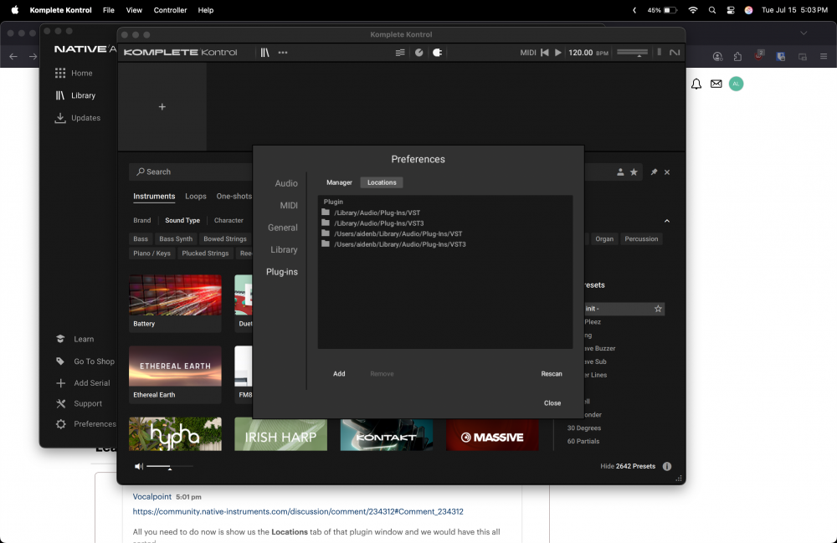
Task: Click the NI logo in header
Action: 675,52
